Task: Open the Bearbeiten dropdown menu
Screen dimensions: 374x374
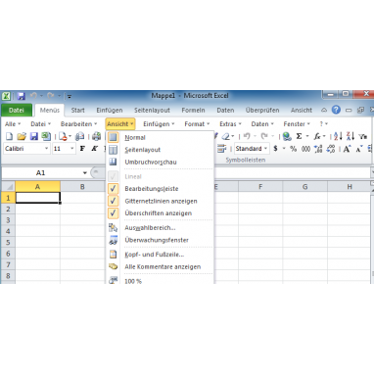Action: coord(78,124)
